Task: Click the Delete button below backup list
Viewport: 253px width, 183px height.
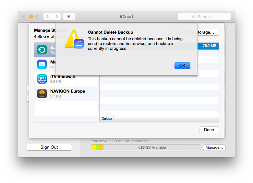Action: [106, 119]
